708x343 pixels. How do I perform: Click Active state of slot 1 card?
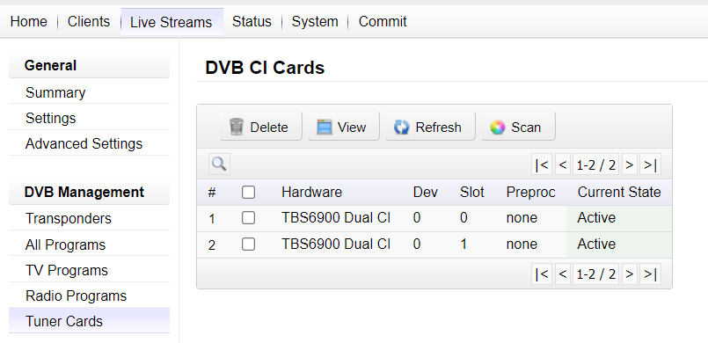[596, 244]
